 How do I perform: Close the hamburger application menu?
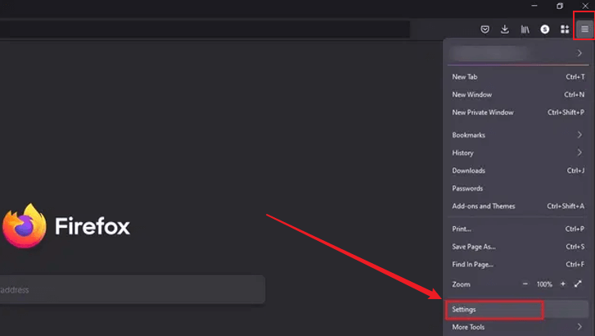[584, 30]
